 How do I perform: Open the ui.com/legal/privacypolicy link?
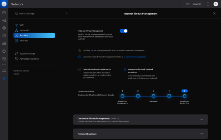(x=135, y=57)
